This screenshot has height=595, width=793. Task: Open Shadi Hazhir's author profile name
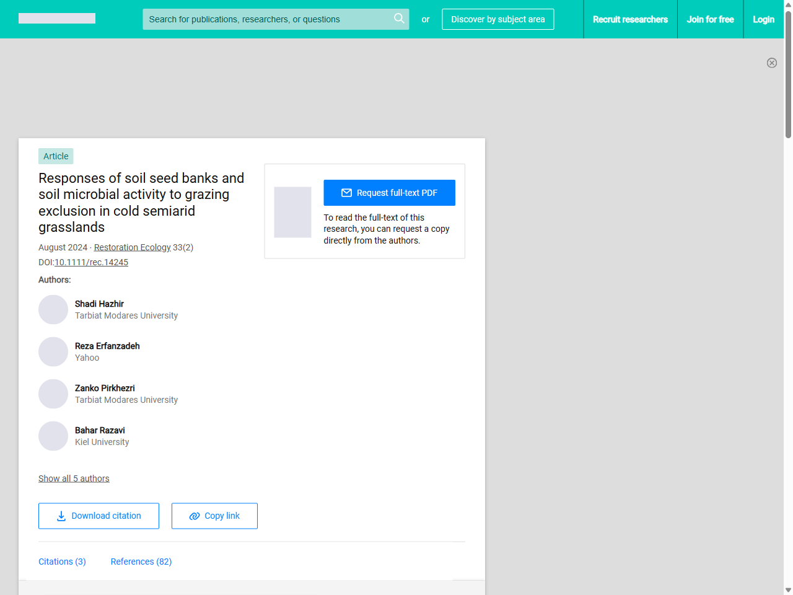(99, 304)
